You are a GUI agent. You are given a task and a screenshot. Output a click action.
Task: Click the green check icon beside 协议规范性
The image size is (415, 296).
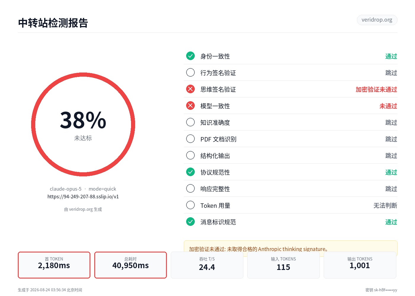pyautogui.click(x=190, y=172)
